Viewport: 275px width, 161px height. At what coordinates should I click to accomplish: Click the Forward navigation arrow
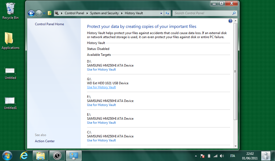coord(39,13)
